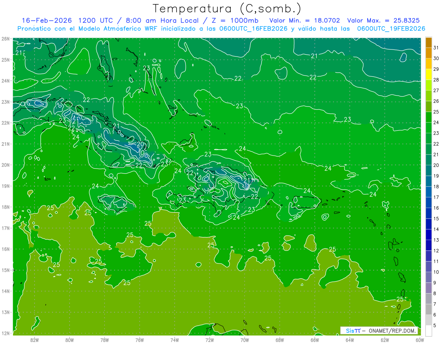Click the "17N" latitude axis label
446x345 pixels.
click(6, 228)
